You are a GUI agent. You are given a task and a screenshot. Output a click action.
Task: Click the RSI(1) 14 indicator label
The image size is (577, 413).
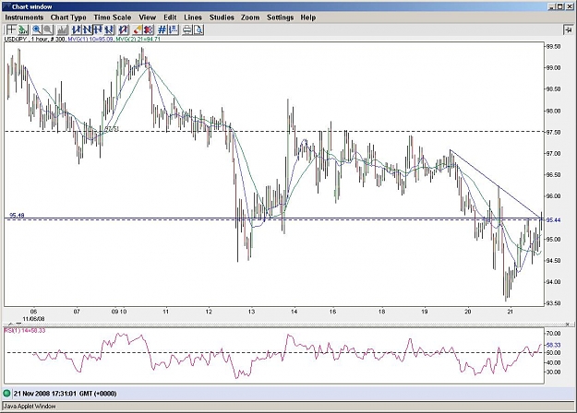[x=25, y=330]
